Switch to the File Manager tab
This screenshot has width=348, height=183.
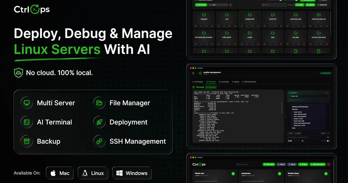[x=198, y=82]
